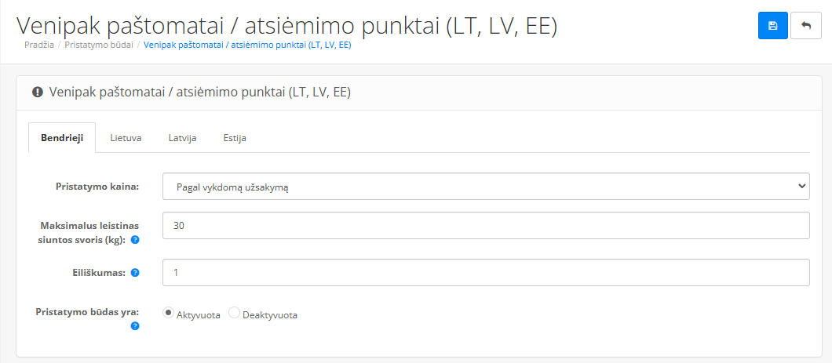The width and height of the screenshot is (832, 363).
Task: Select the Deaktyvuota radio option
Action: click(x=234, y=313)
